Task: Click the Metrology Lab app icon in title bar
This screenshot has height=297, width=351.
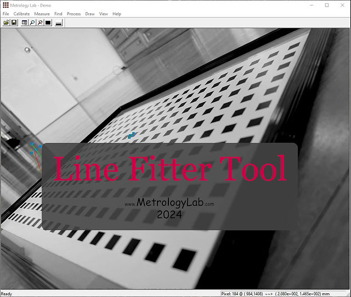Action: pyautogui.click(x=5, y=5)
